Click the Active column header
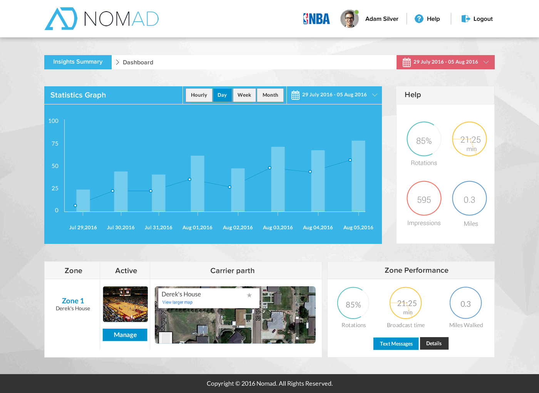539x393 pixels. coord(126,271)
